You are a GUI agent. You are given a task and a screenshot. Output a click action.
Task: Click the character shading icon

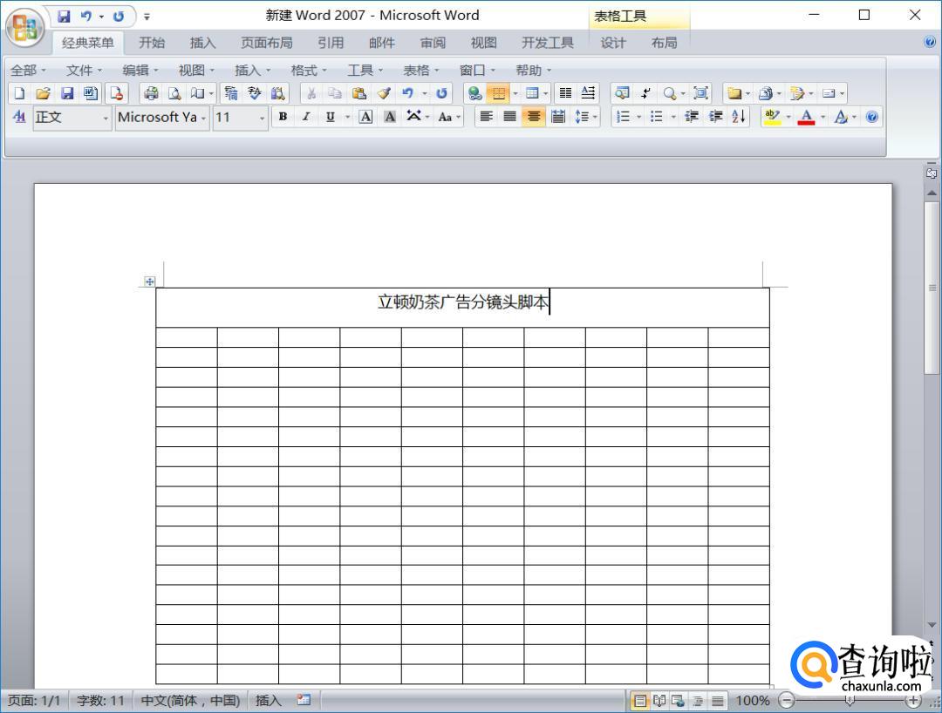pyautogui.click(x=390, y=117)
